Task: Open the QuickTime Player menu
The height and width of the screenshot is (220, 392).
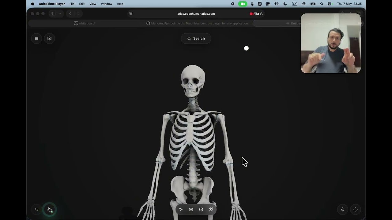Action: pos(52,4)
